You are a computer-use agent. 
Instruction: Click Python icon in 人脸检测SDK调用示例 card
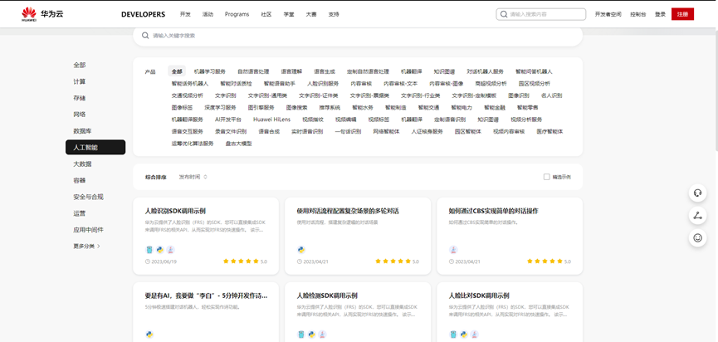point(312,335)
